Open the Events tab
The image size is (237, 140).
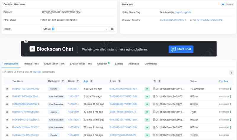119,64
